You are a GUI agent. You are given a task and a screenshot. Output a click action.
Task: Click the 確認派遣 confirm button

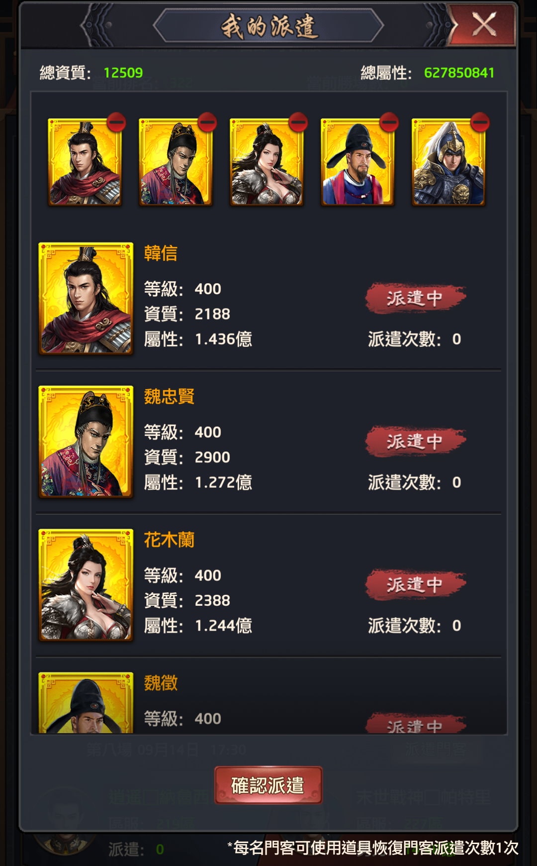point(268,785)
